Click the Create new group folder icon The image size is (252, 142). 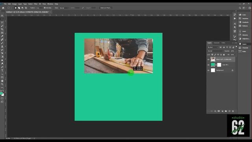(226, 111)
